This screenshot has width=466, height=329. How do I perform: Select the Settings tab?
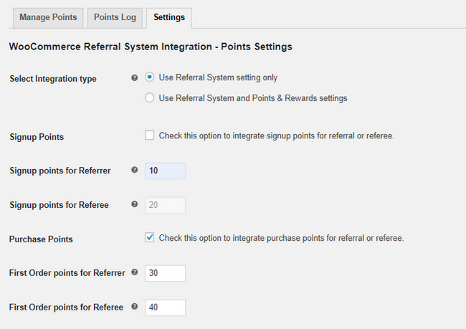169,17
